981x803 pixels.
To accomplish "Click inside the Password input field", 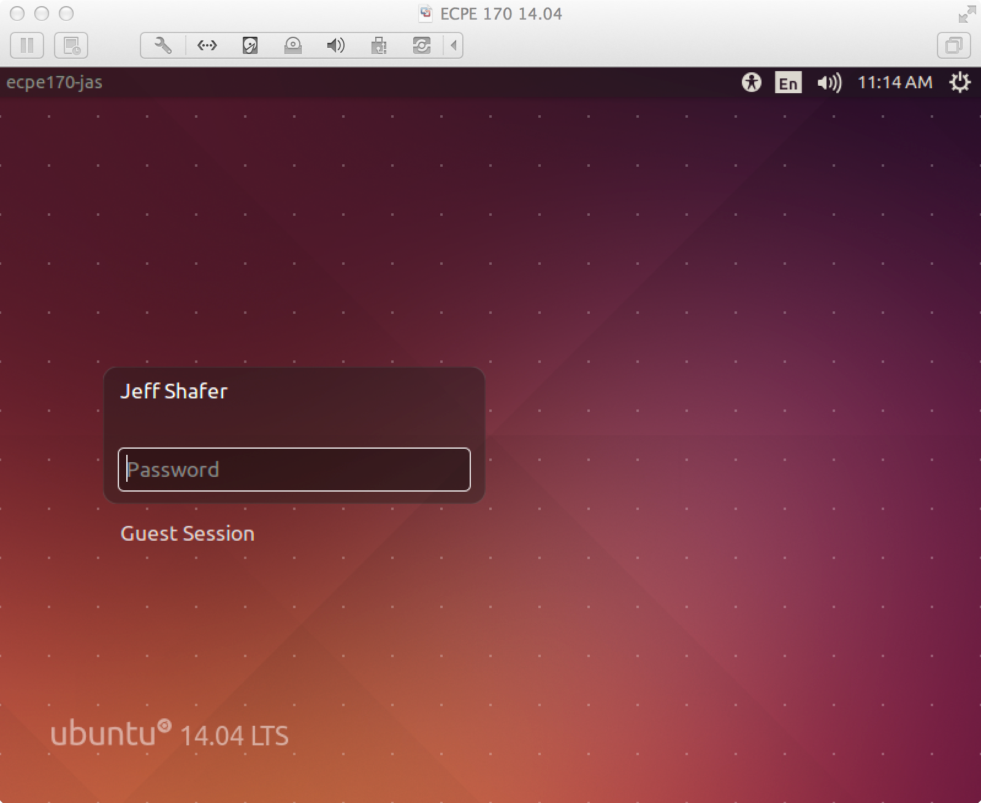I will [x=294, y=470].
